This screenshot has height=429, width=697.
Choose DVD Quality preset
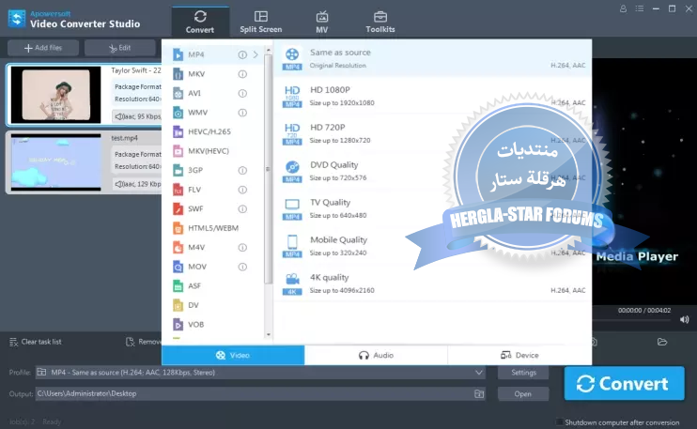coord(433,171)
